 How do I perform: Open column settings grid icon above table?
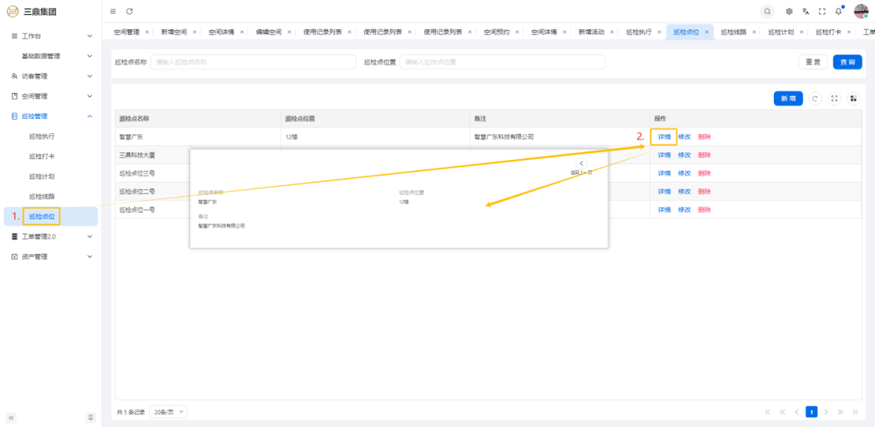pos(853,98)
